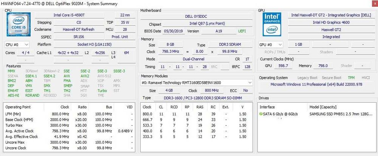Click Intel Q87 (Lynx Point) chipset field
The height and width of the screenshot is (156, 378).
coord(207,23)
